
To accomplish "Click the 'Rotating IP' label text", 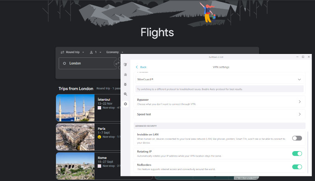I will point(144,151).
